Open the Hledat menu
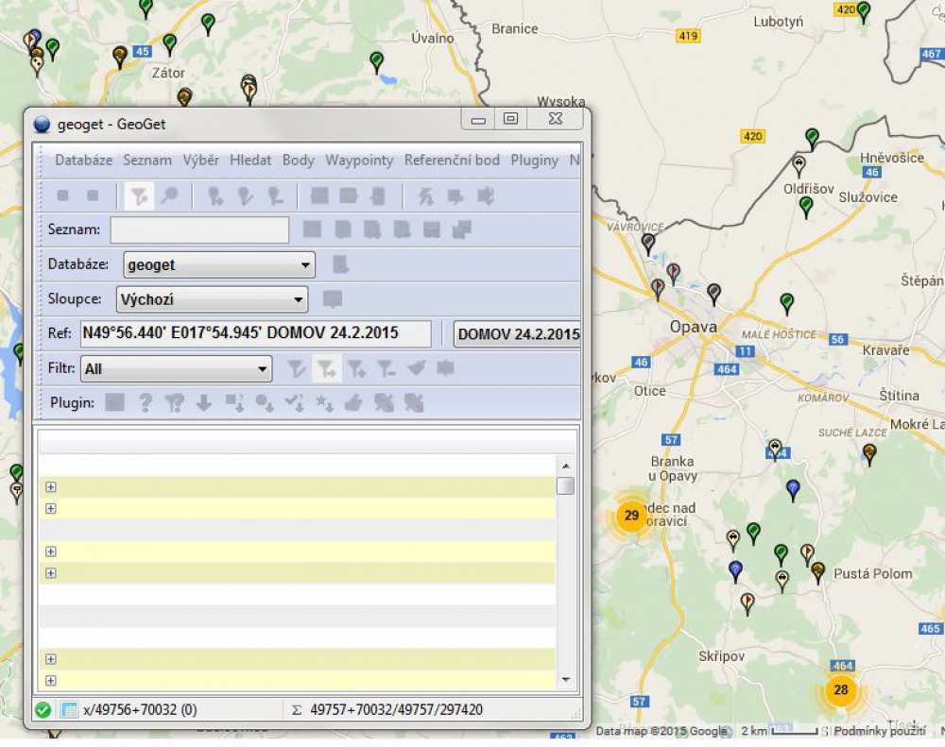This screenshot has height=747, width=945. tap(250, 160)
